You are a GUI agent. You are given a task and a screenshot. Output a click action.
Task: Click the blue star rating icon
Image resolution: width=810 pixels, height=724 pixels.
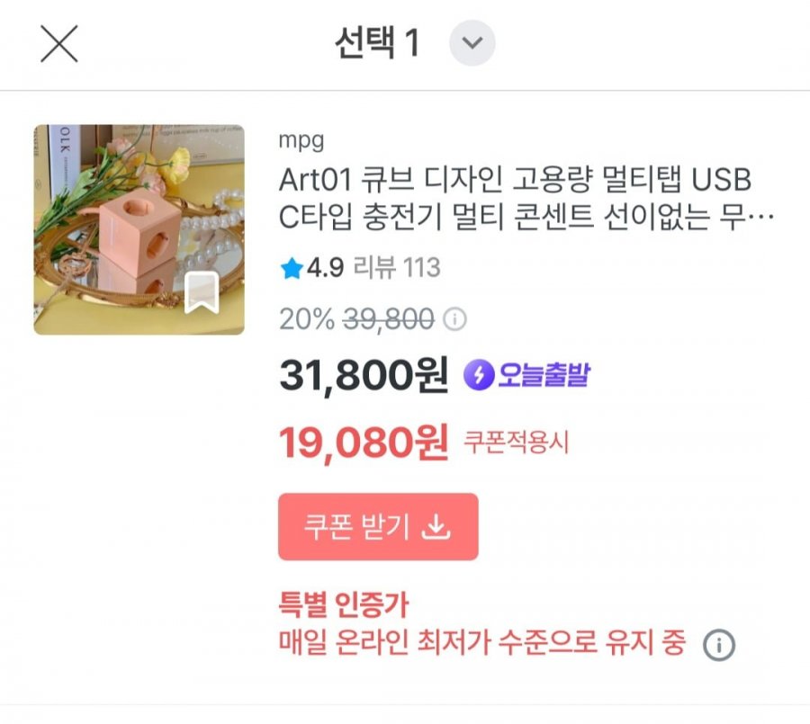291,268
